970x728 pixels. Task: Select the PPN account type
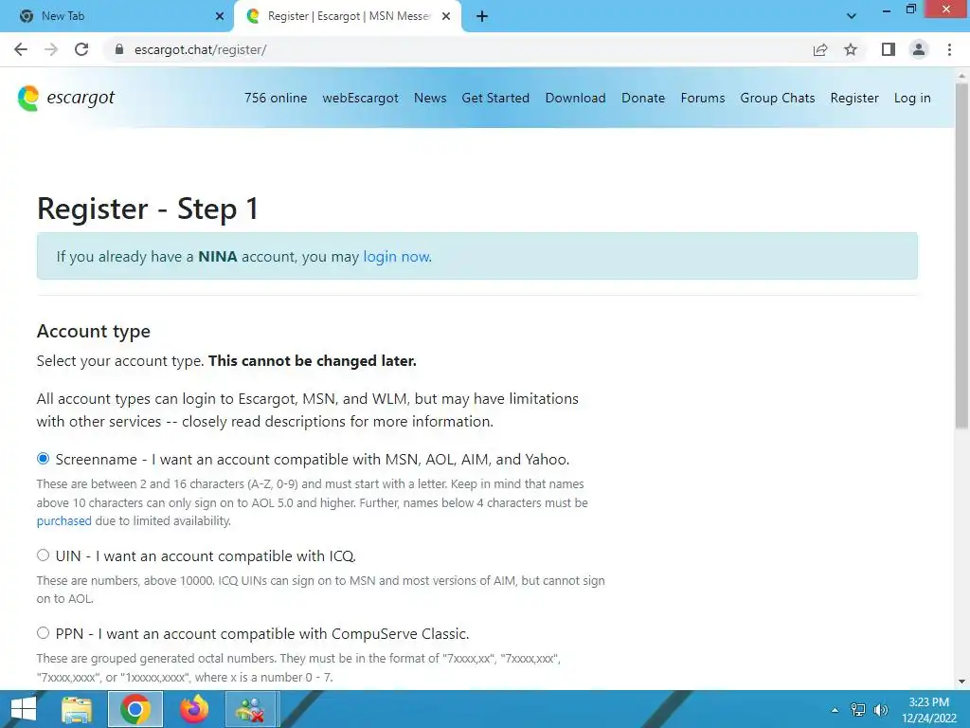[x=43, y=633]
